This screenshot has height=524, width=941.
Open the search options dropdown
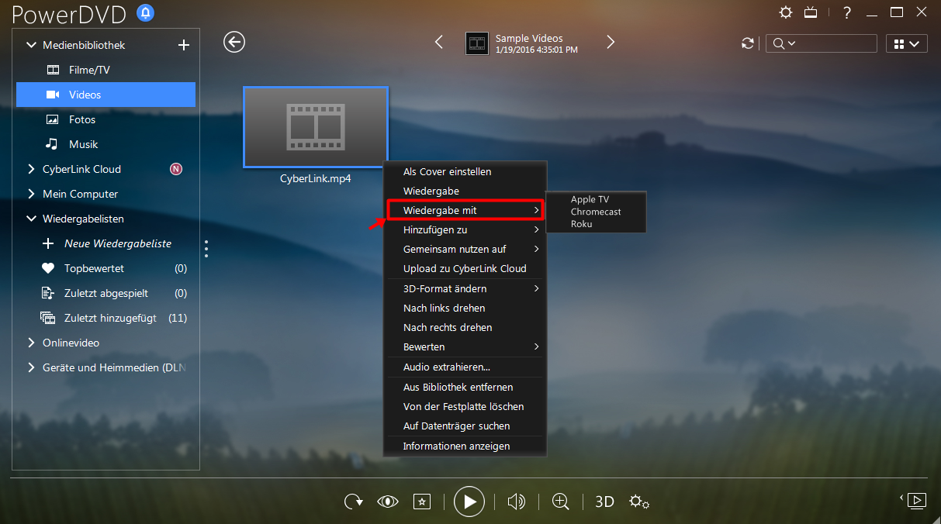coord(784,43)
